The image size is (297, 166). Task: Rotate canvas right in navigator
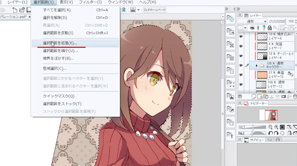coord(276,133)
